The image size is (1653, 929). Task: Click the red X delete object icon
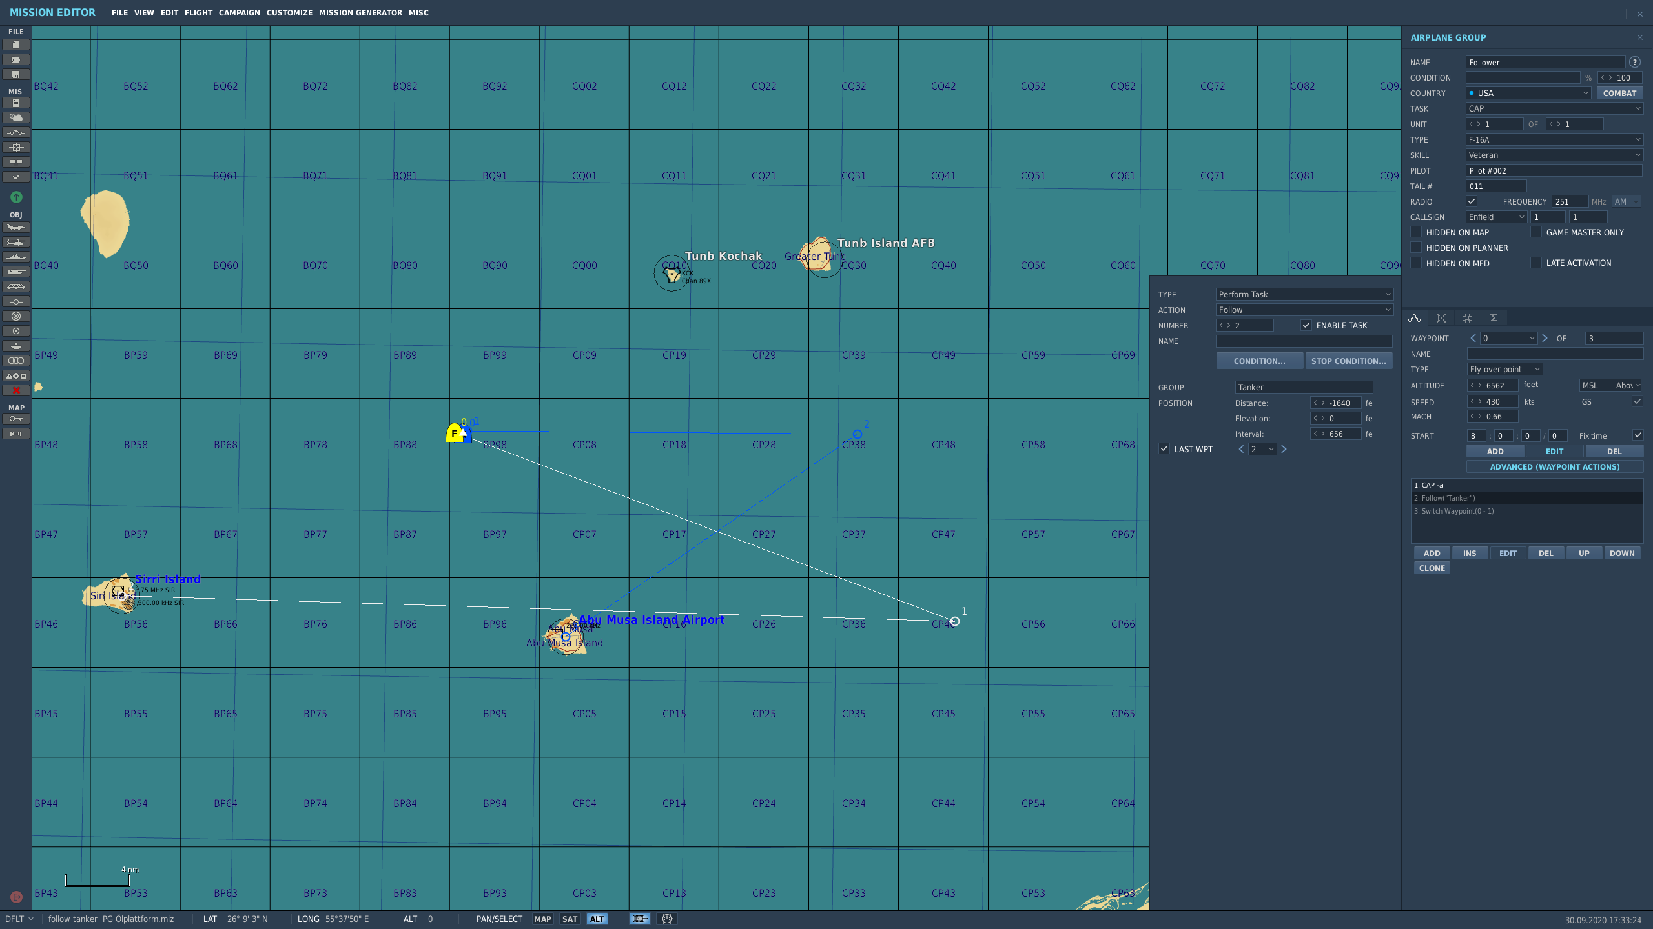pyautogui.click(x=16, y=390)
